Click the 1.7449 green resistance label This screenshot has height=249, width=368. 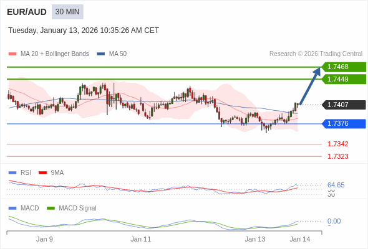pyautogui.click(x=344, y=79)
